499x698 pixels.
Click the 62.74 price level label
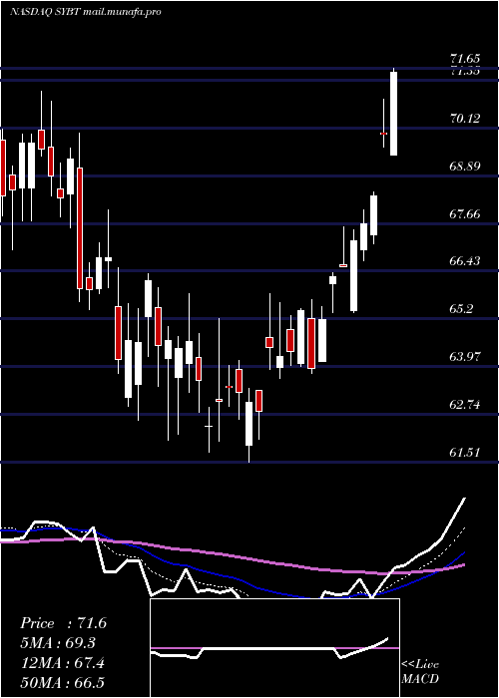pos(465,405)
